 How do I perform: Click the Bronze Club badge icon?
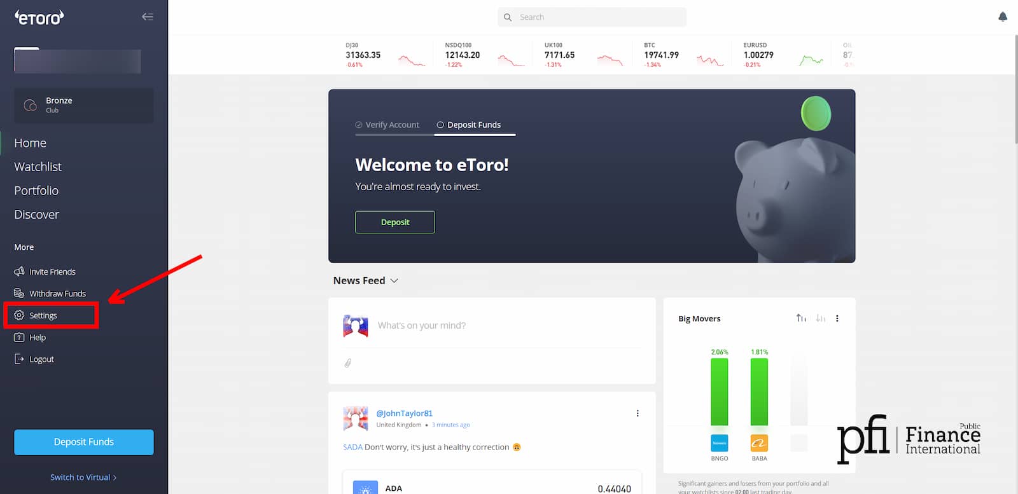point(30,105)
